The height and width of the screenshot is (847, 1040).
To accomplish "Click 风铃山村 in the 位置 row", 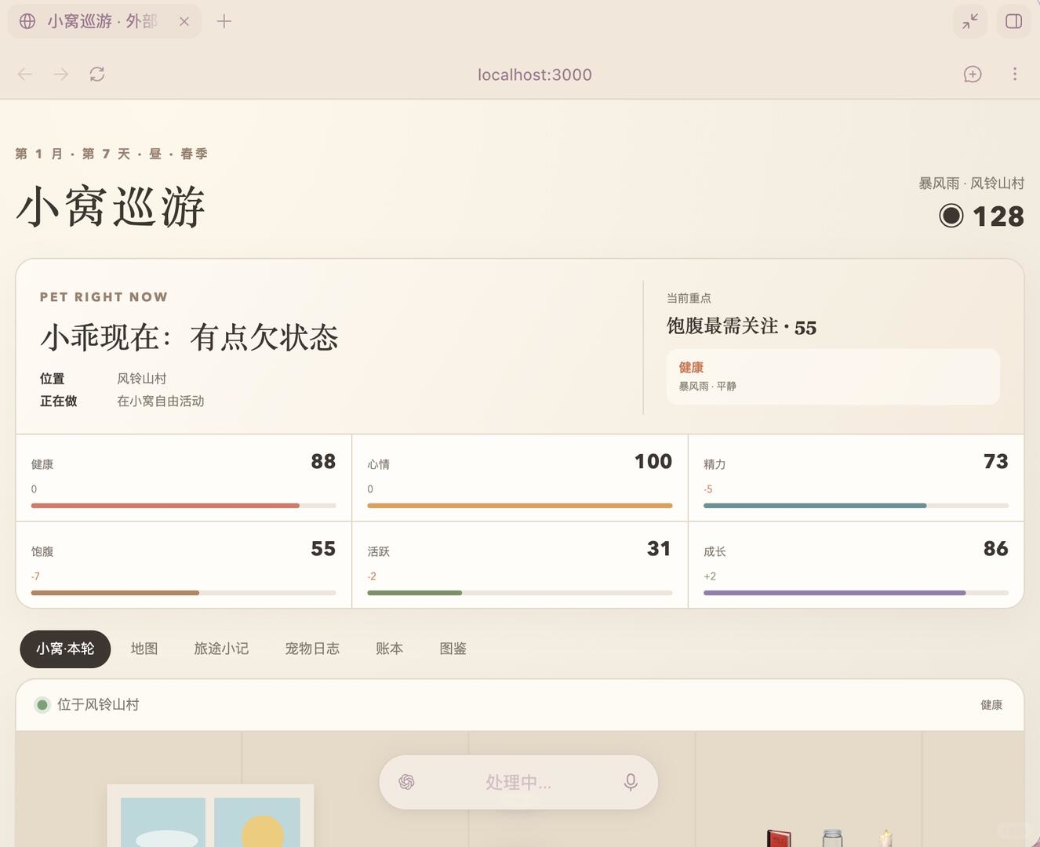I will click(142, 379).
